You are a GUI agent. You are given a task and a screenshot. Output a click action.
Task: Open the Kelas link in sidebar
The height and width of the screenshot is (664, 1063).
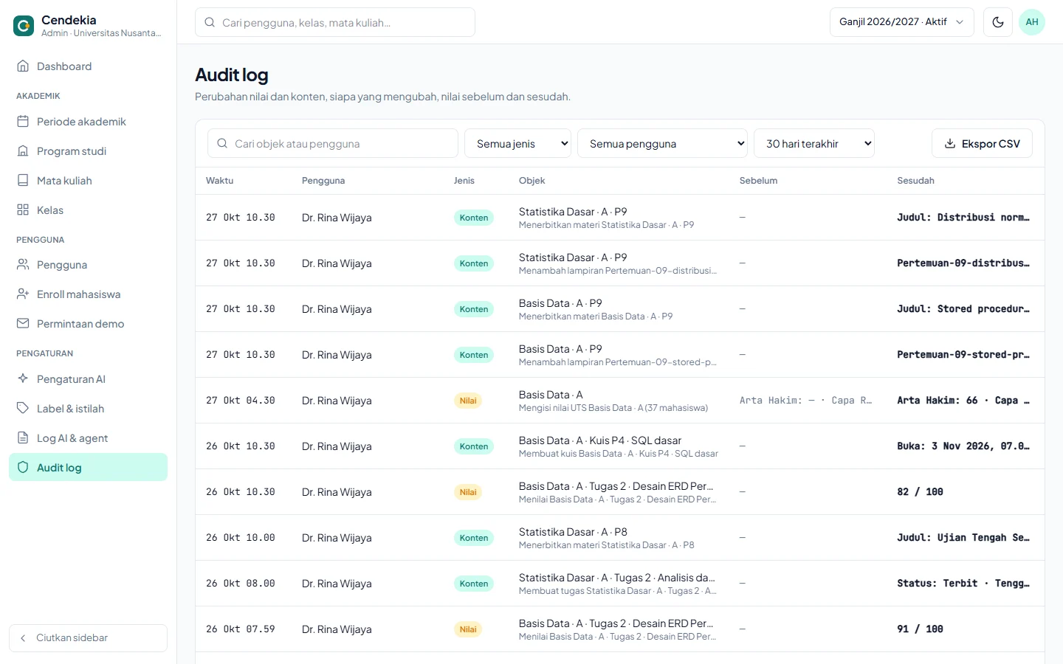tap(88, 210)
